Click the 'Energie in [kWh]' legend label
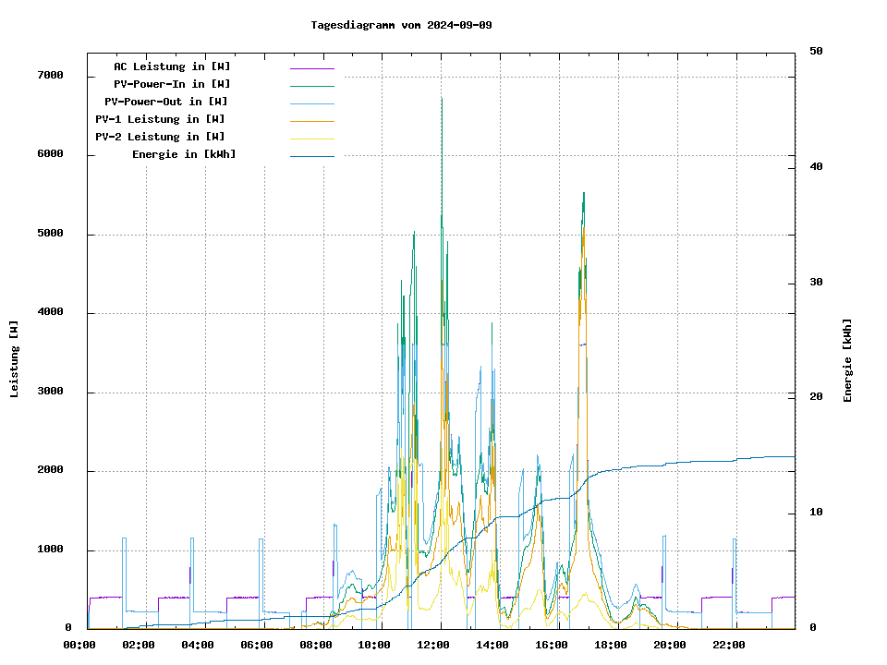887x665 pixels. [x=184, y=154]
